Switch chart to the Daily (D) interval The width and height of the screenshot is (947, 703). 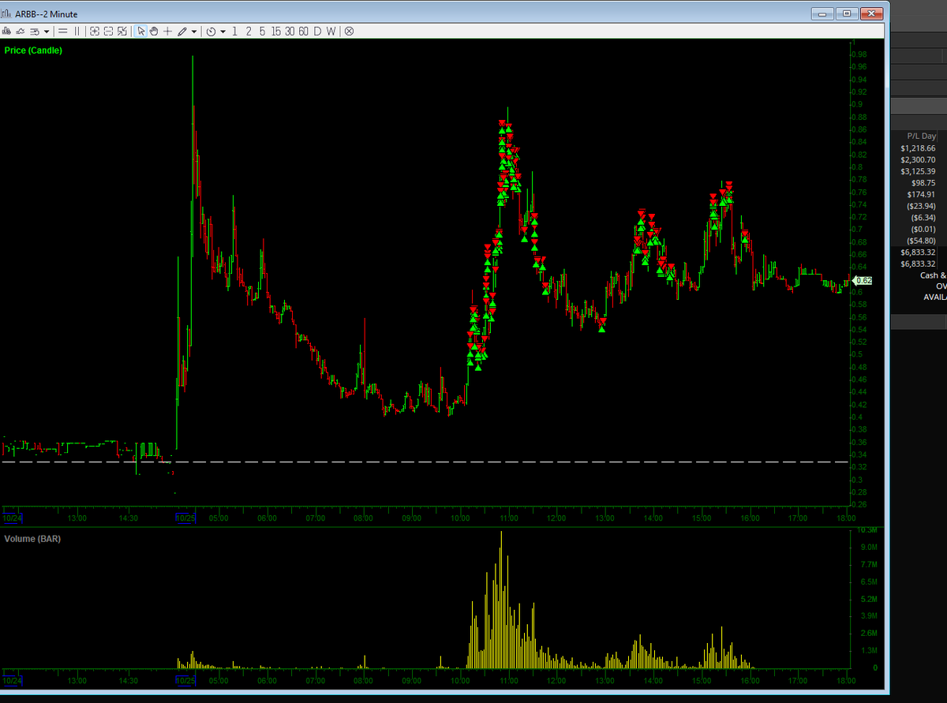tap(317, 31)
